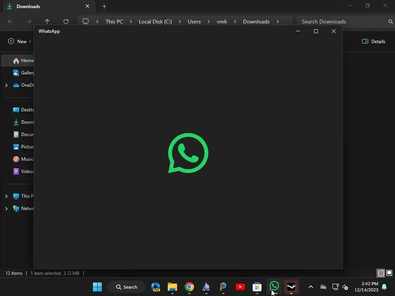Show hidden tray icons chevron

click(x=311, y=287)
